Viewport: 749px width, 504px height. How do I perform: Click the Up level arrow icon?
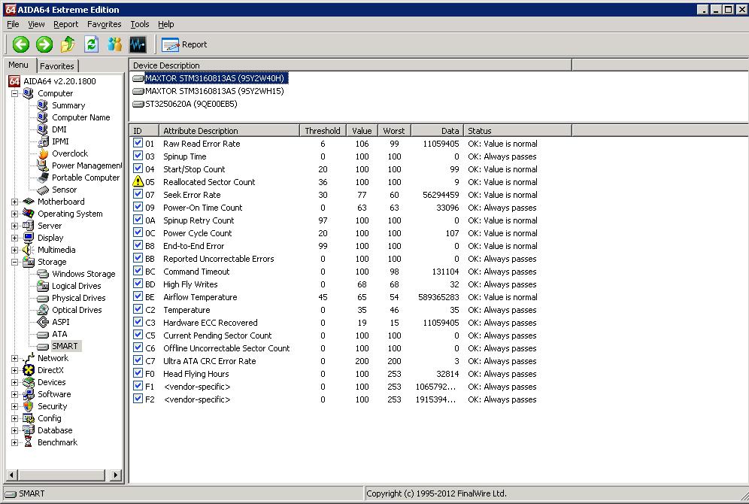pos(68,44)
